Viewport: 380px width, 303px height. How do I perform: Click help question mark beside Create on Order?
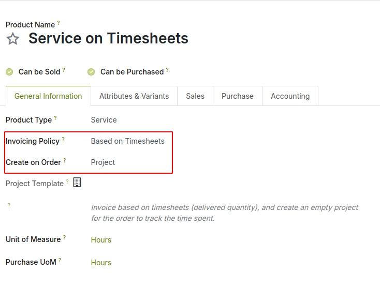(x=65, y=160)
